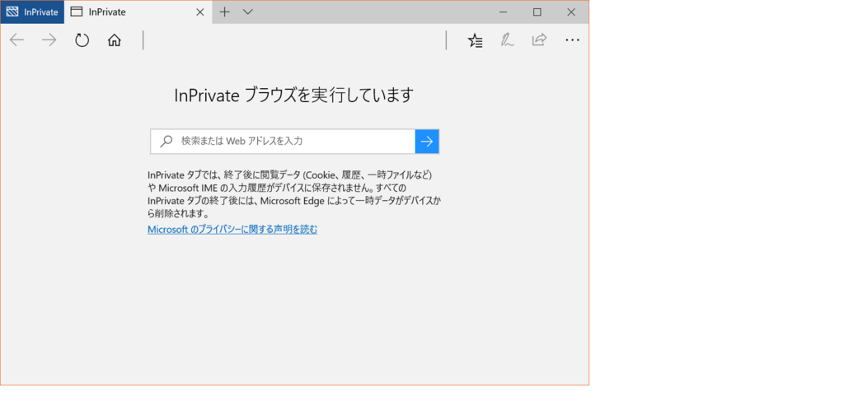The width and height of the screenshot is (844, 419).
Task: Click the magnifier icon in search box
Action: point(166,141)
